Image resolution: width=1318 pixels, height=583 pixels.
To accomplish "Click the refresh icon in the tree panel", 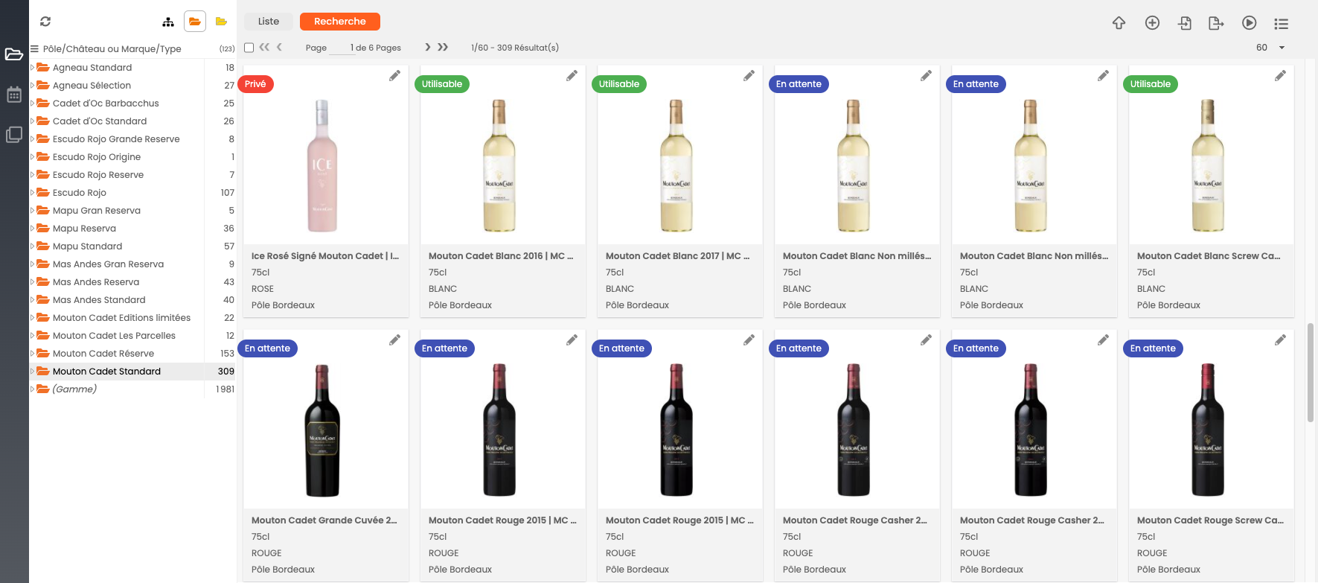I will click(45, 22).
